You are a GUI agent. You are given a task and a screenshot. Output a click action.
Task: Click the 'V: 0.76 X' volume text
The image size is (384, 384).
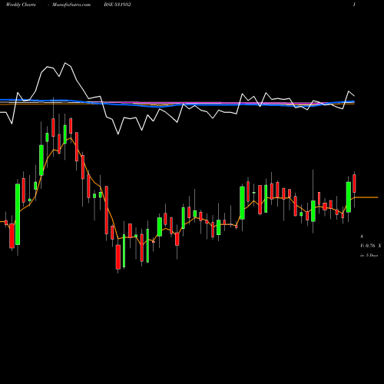point(371,246)
